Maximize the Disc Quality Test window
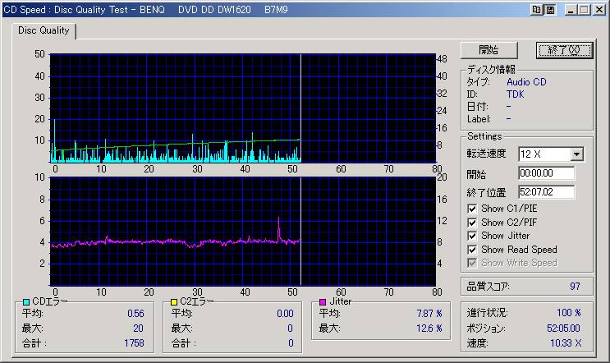The height and width of the screenshot is (363, 610). (x=583, y=10)
